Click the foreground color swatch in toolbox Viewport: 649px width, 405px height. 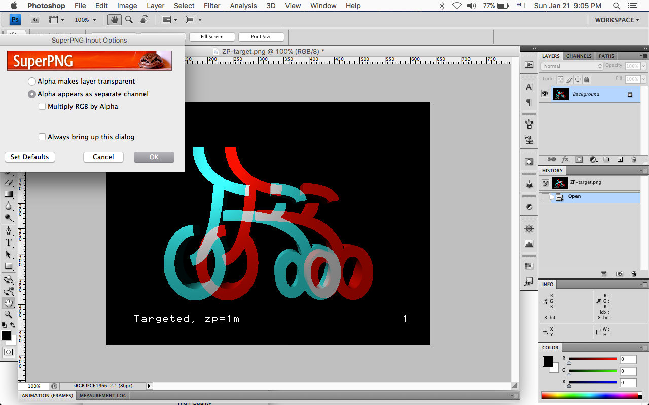point(6,335)
